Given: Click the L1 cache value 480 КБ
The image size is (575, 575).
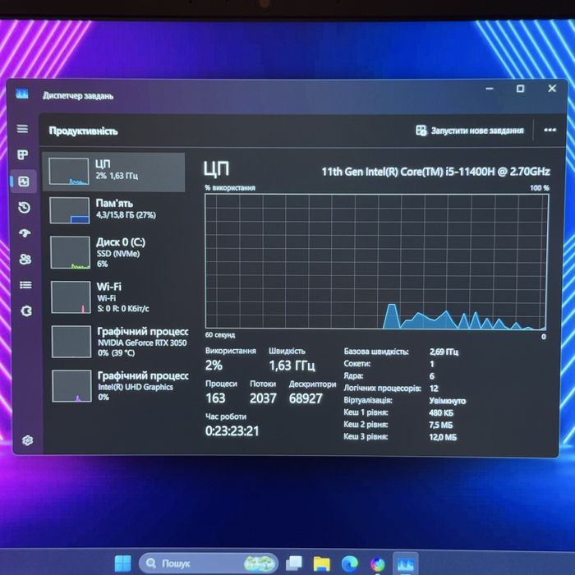Looking at the screenshot, I should pyautogui.click(x=441, y=413).
